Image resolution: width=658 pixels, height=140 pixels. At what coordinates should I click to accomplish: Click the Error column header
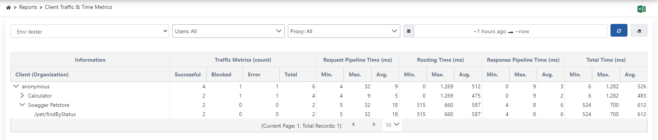click(261, 74)
